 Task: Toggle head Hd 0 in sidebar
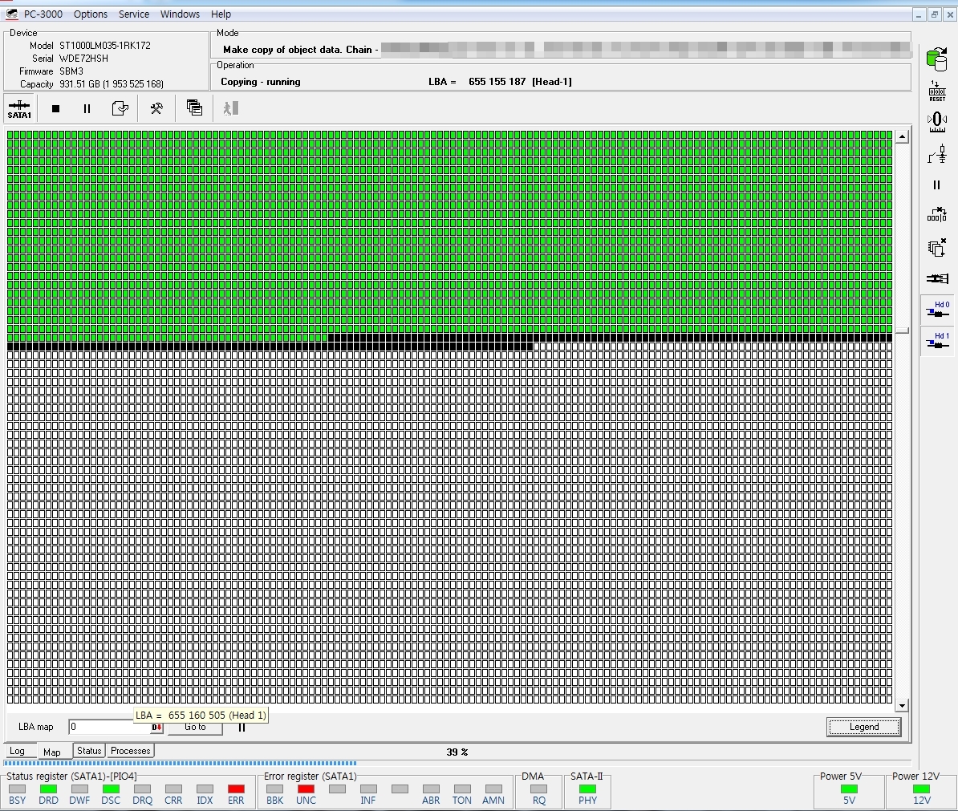pos(937,310)
